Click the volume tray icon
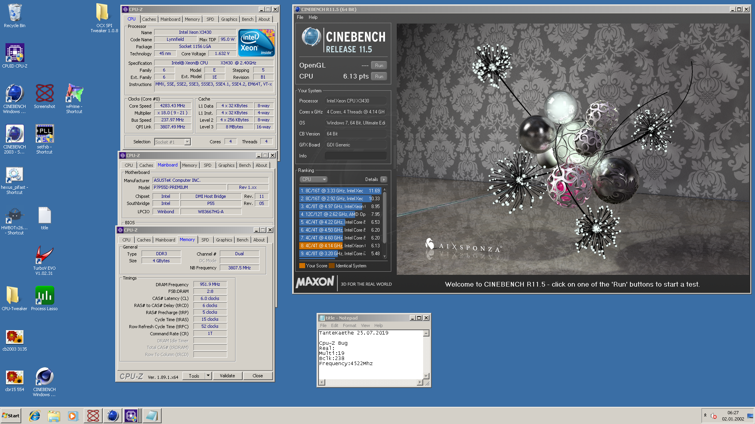 click(714, 416)
